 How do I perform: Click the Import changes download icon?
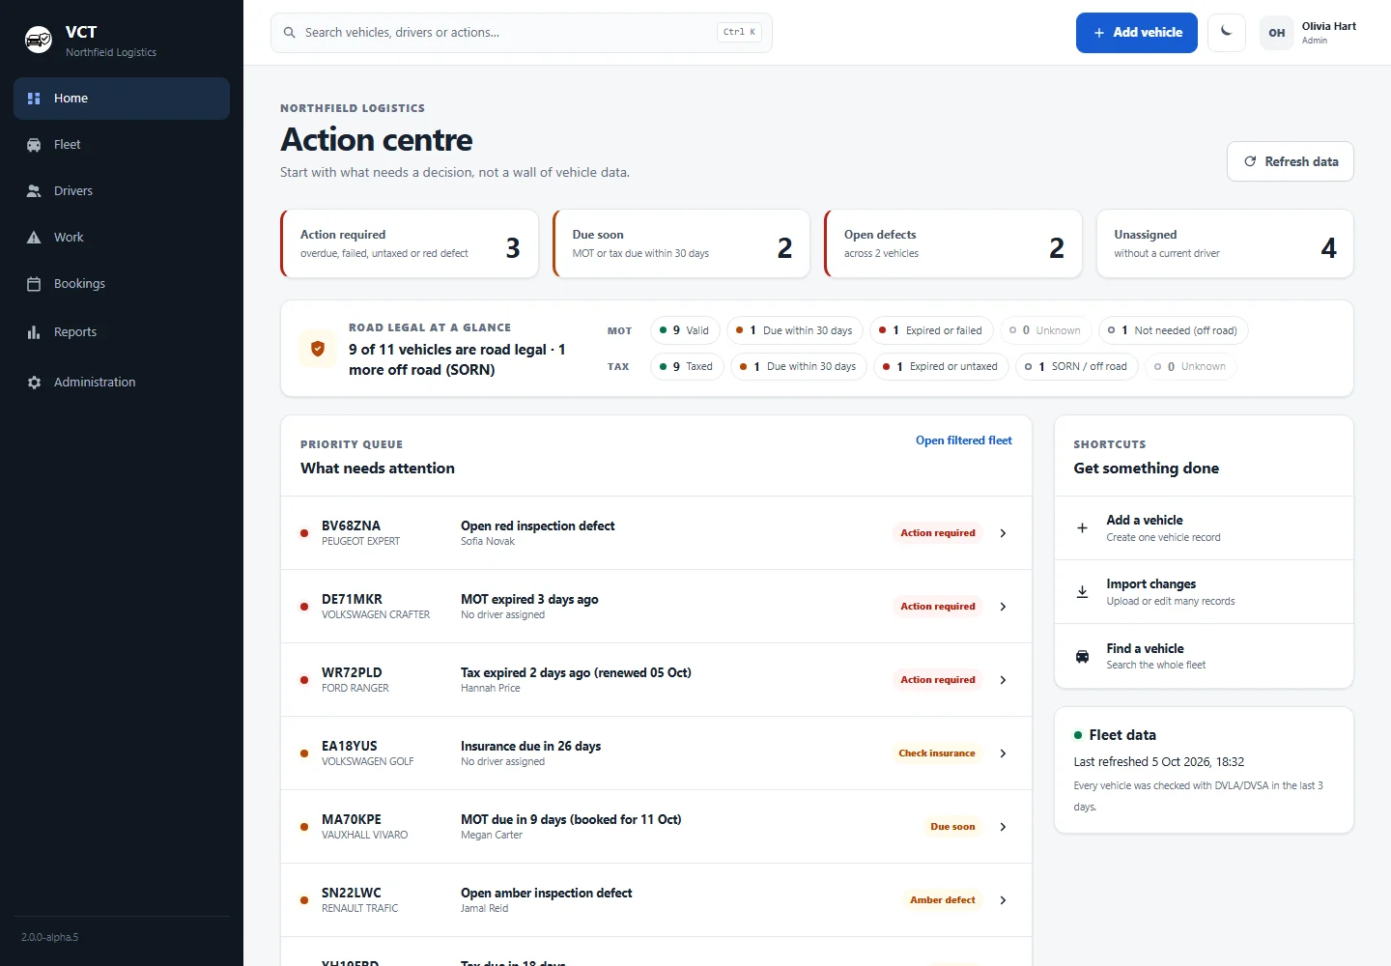1082,592
